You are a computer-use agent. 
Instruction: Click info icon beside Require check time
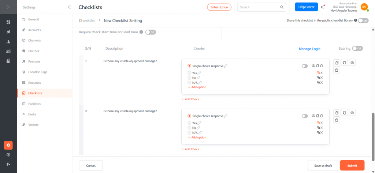141,32
